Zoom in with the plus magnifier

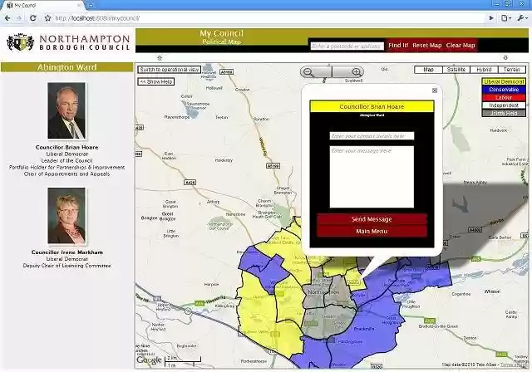tap(357, 71)
